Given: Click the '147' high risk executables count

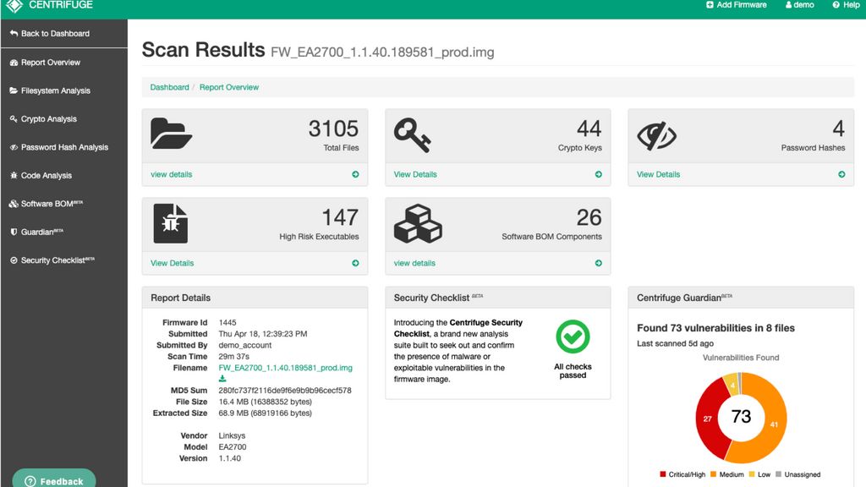Looking at the screenshot, I should [x=340, y=217].
